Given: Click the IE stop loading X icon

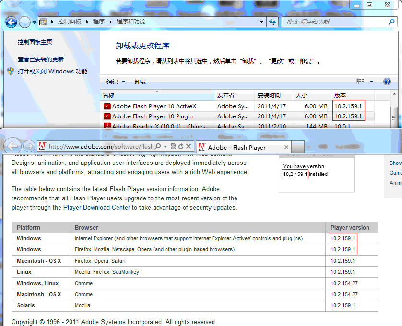Looking at the screenshot, I should coord(189,147).
